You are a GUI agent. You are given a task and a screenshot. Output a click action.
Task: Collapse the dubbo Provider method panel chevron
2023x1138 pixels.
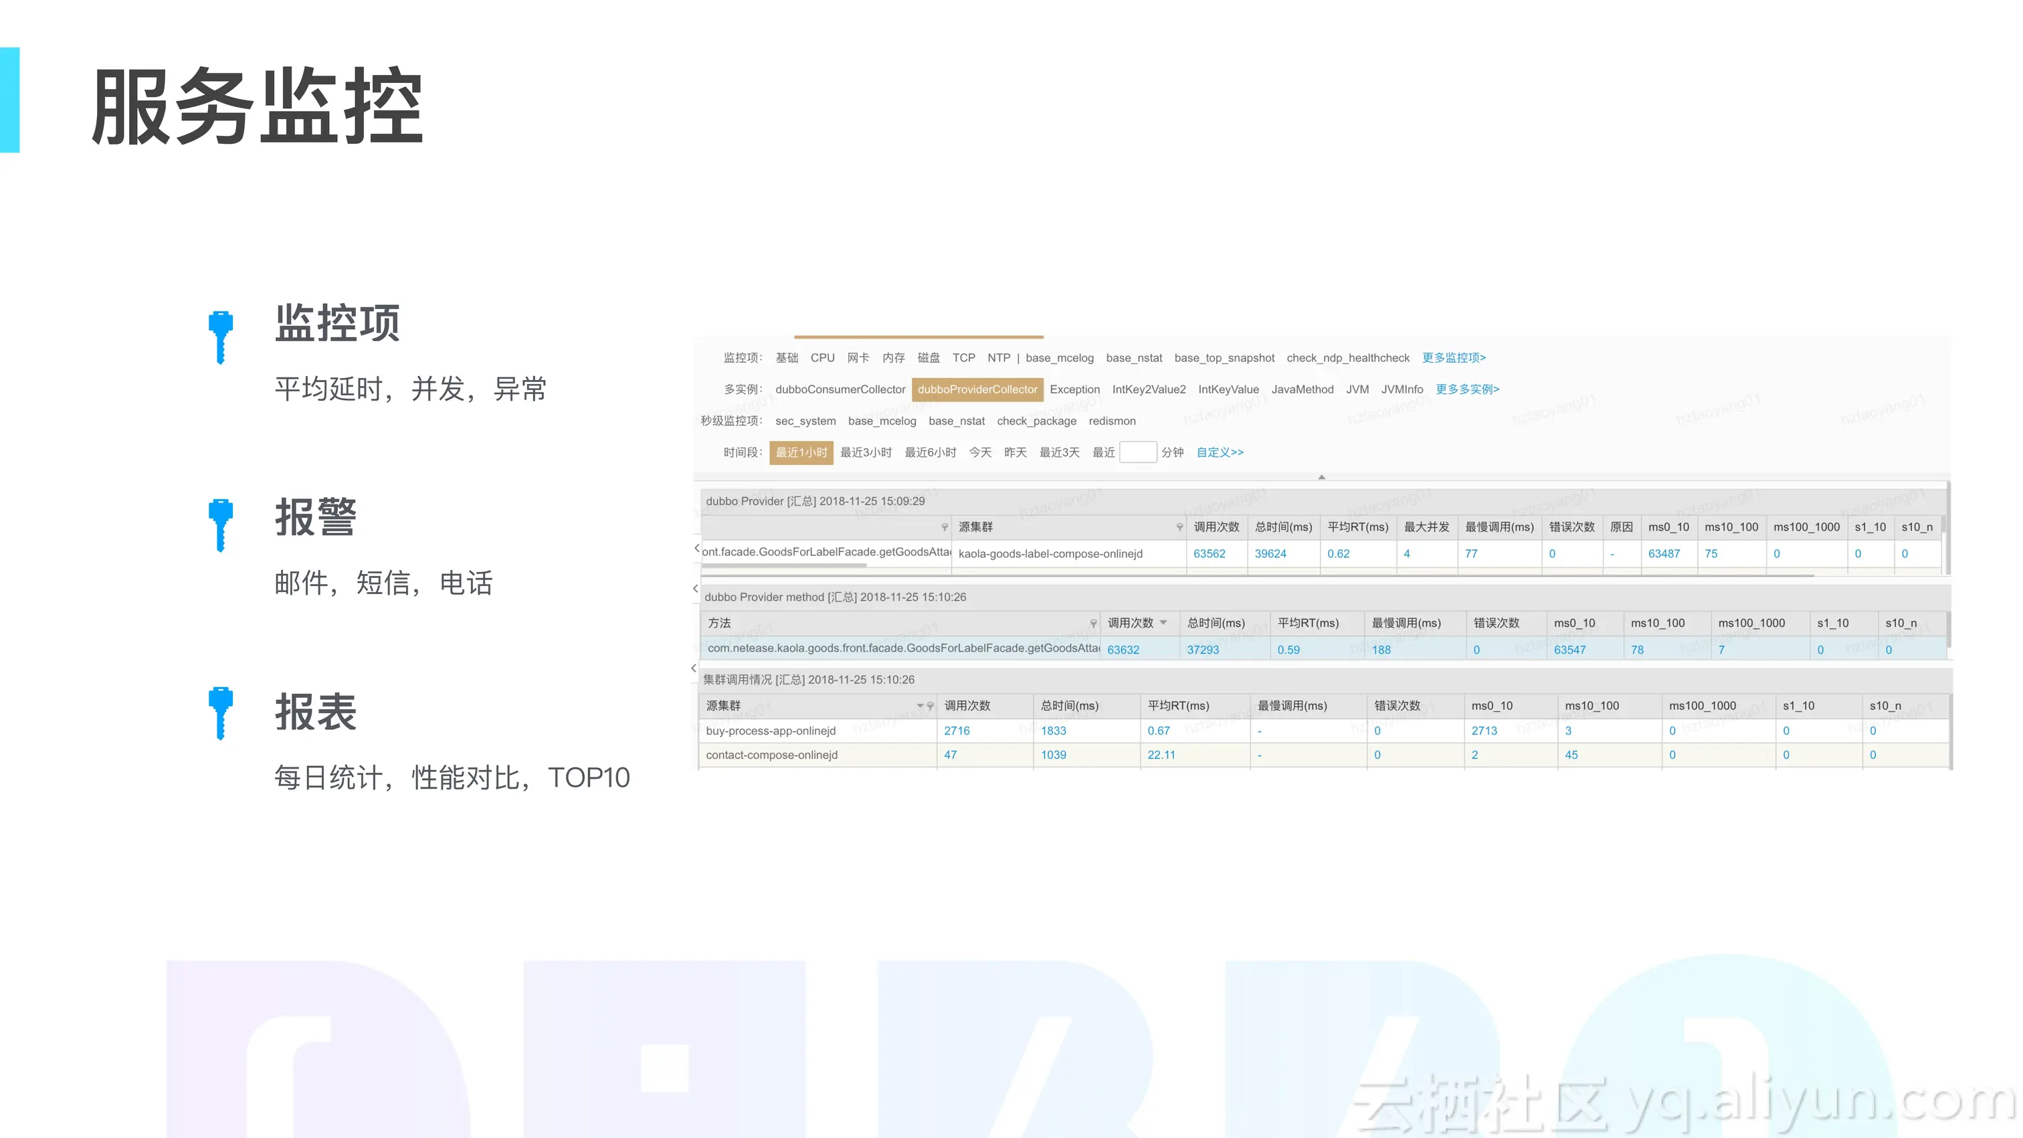tap(695, 588)
